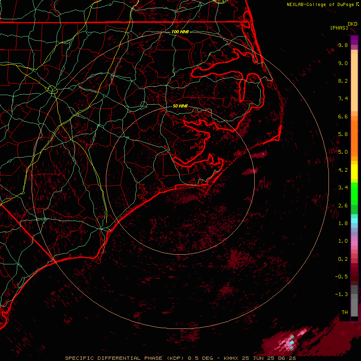Click the 5.8 value on the color scale
Screen dimensions: 361x361
[343, 134]
